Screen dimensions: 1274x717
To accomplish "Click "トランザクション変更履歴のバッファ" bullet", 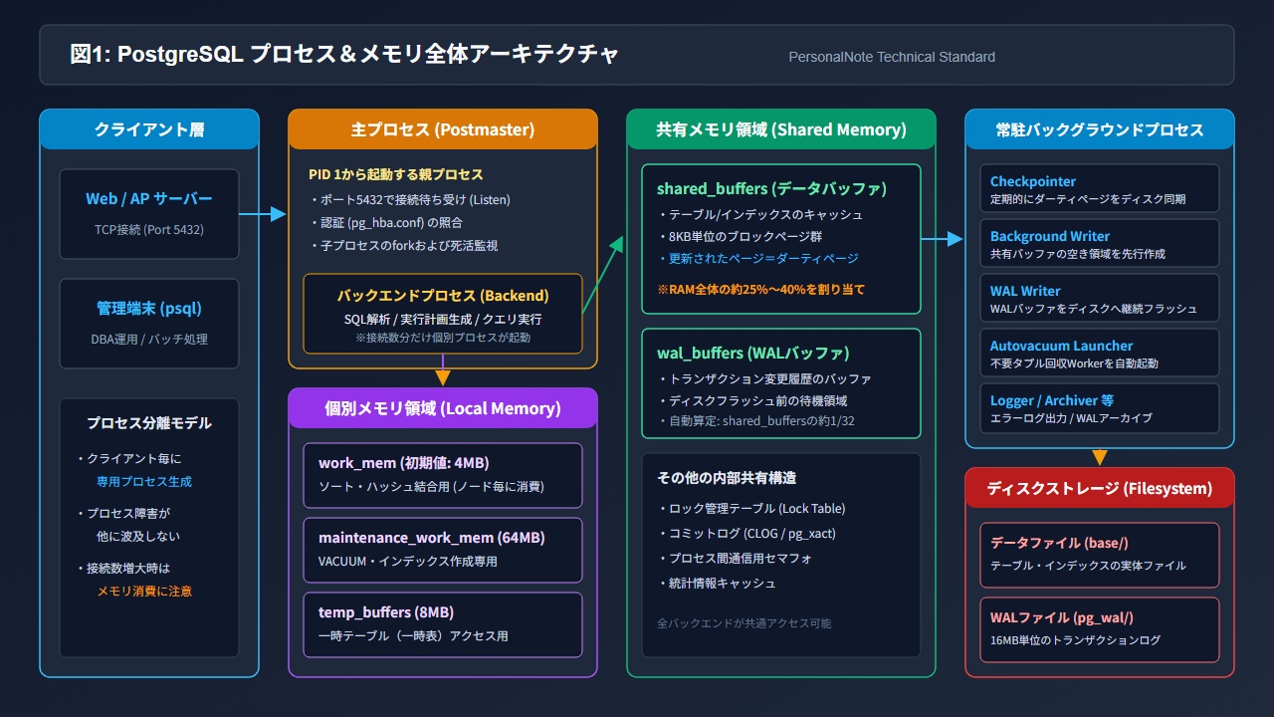I will (x=764, y=379).
